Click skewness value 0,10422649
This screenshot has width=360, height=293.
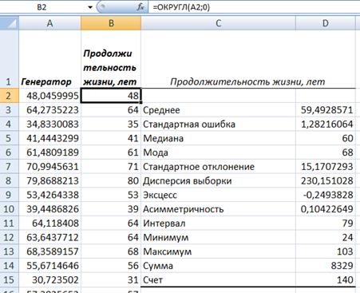(x=326, y=208)
